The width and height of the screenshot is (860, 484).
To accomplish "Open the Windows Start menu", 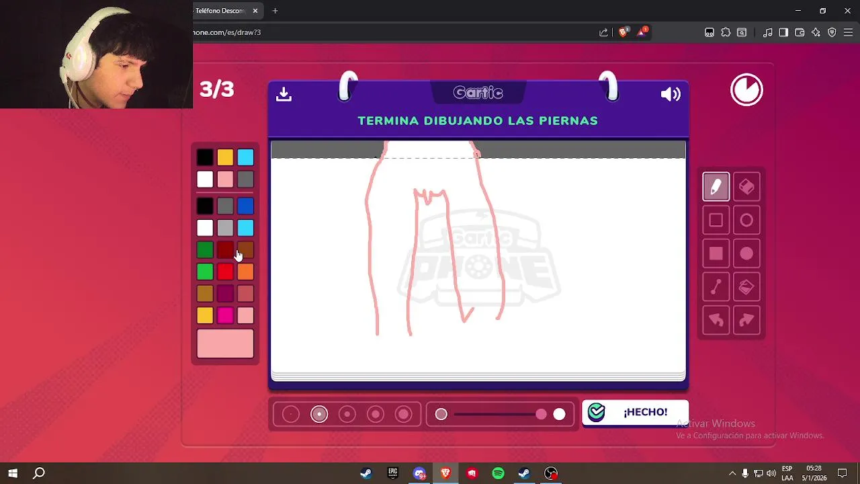I will pos(13,473).
